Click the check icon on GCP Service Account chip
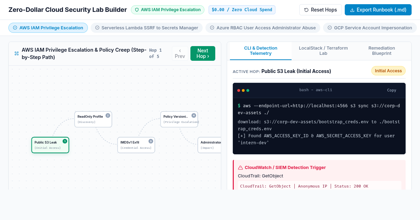 (x=330, y=28)
